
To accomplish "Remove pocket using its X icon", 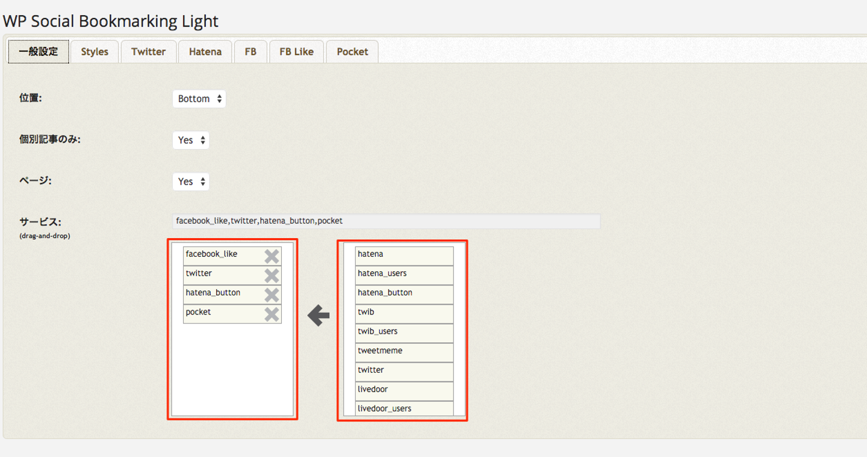I will pyautogui.click(x=272, y=314).
